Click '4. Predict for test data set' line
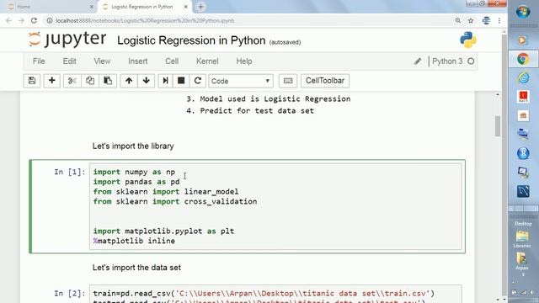This screenshot has width=539, height=303. 250,110
